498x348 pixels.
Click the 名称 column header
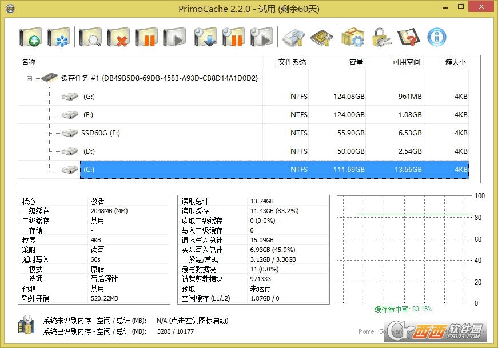(x=141, y=62)
